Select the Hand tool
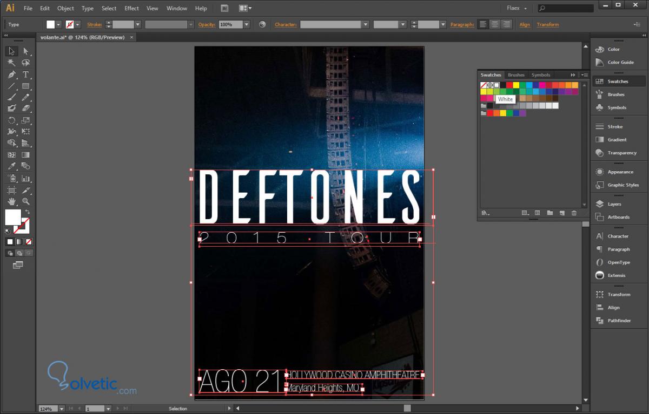This screenshot has height=414, width=649. [11, 201]
